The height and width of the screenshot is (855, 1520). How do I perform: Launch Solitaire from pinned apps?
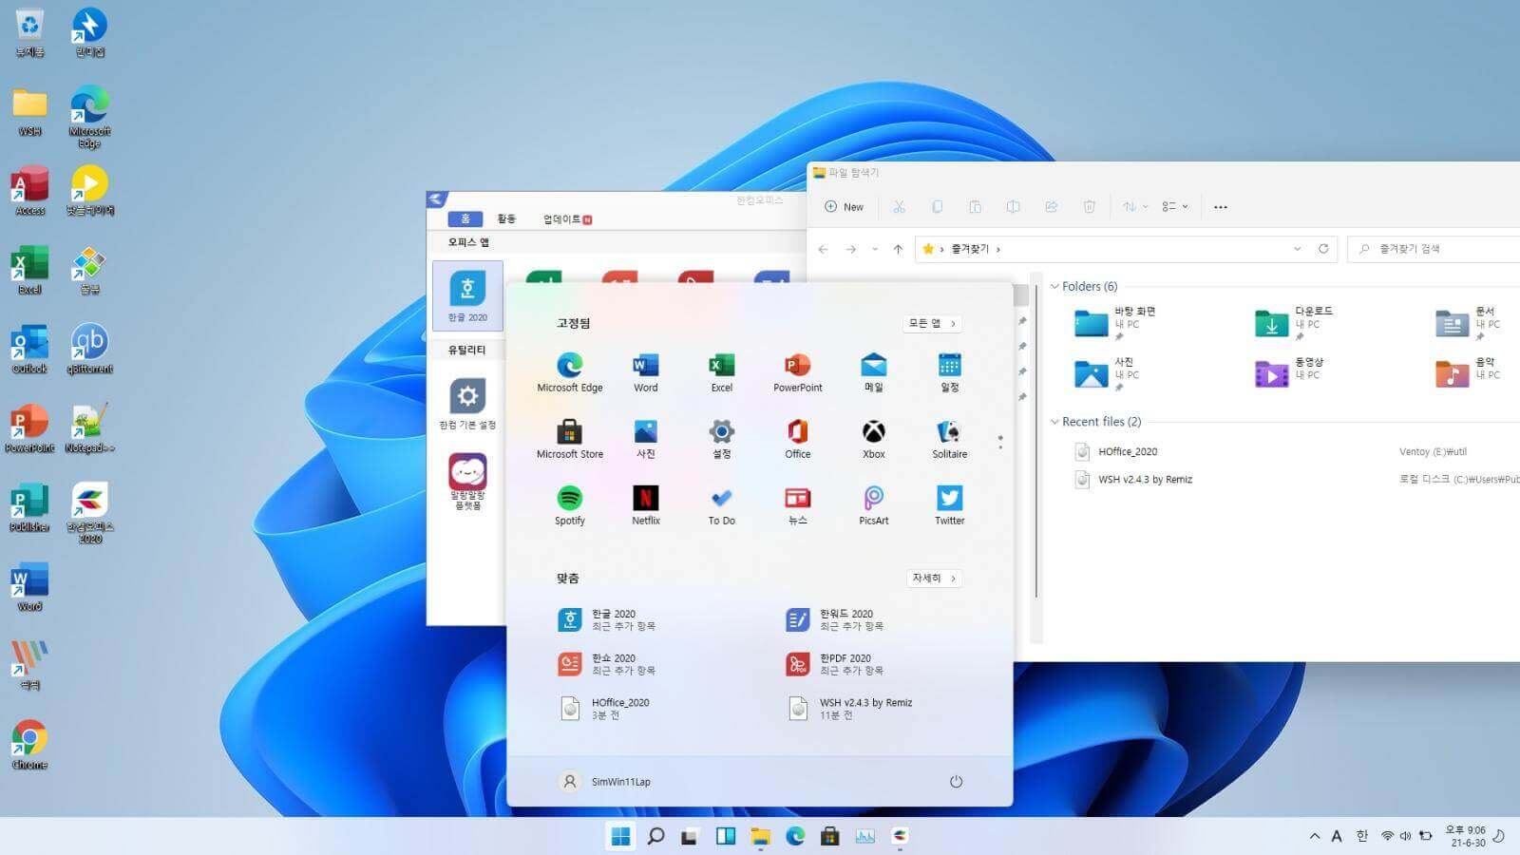pyautogui.click(x=949, y=439)
